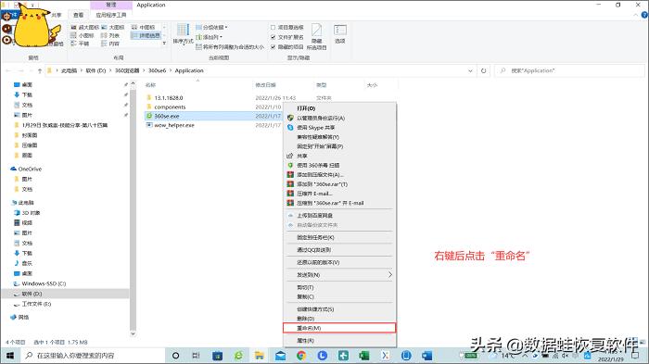Open the 查看 View ribbon tab
The width and height of the screenshot is (649, 364).
(x=78, y=15)
